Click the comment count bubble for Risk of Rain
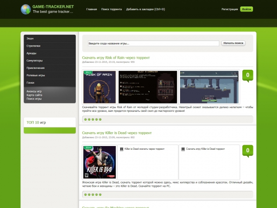The width and height of the screenshot is (277, 208). (x=247, y=75)
